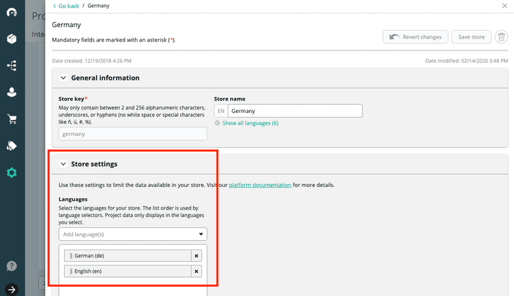Open the platform documentation link
The height and width of the screenshot is (296, 514).
click(x=260, y=185)
